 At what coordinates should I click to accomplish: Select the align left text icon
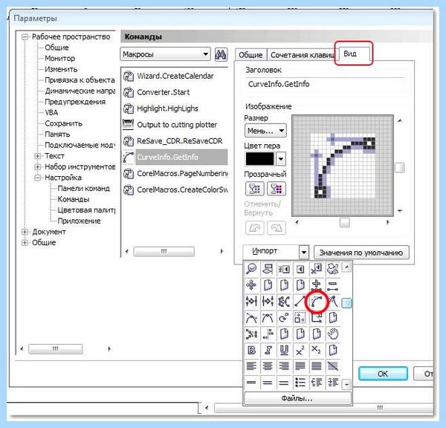(251, 366)
